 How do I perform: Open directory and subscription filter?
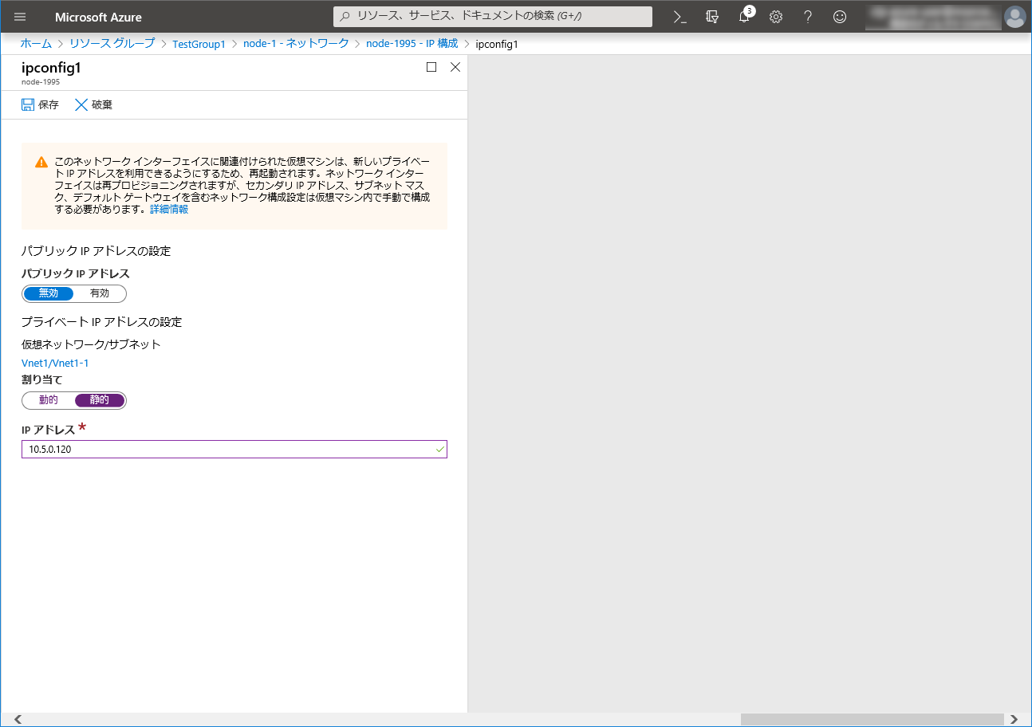tap(712, 17)
